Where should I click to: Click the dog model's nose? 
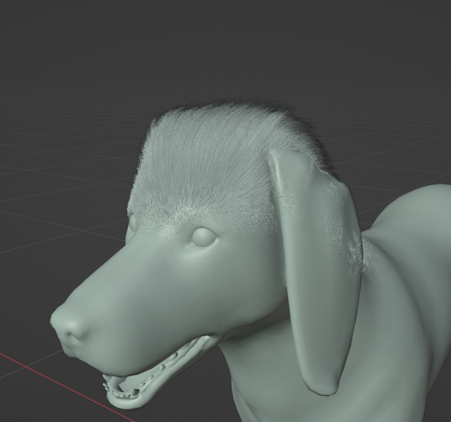tap(69, 328)
